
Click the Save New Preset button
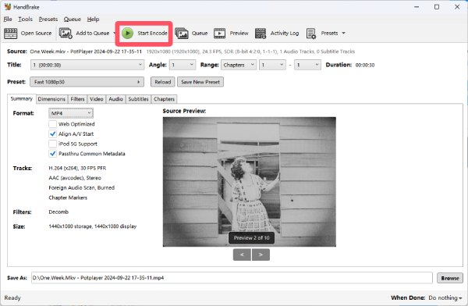[200, 82]
